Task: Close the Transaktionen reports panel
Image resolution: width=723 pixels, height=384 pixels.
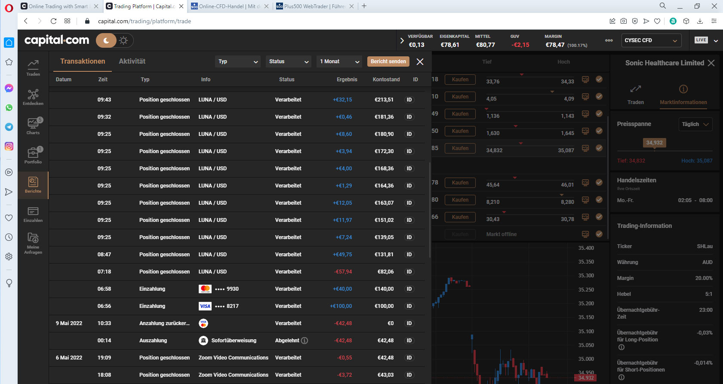Action: coord(420,61)
